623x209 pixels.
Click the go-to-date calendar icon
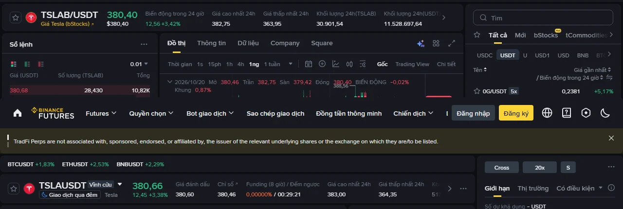[x=309, y=64]
